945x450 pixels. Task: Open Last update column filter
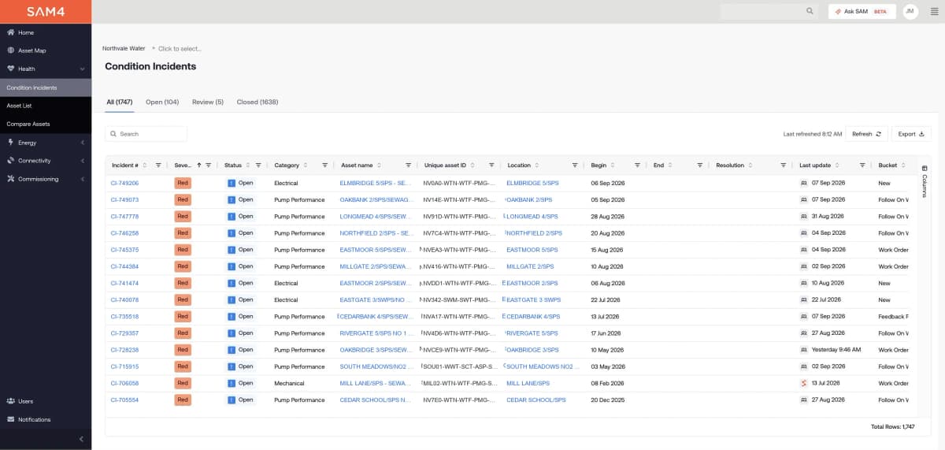click(862, 165)
